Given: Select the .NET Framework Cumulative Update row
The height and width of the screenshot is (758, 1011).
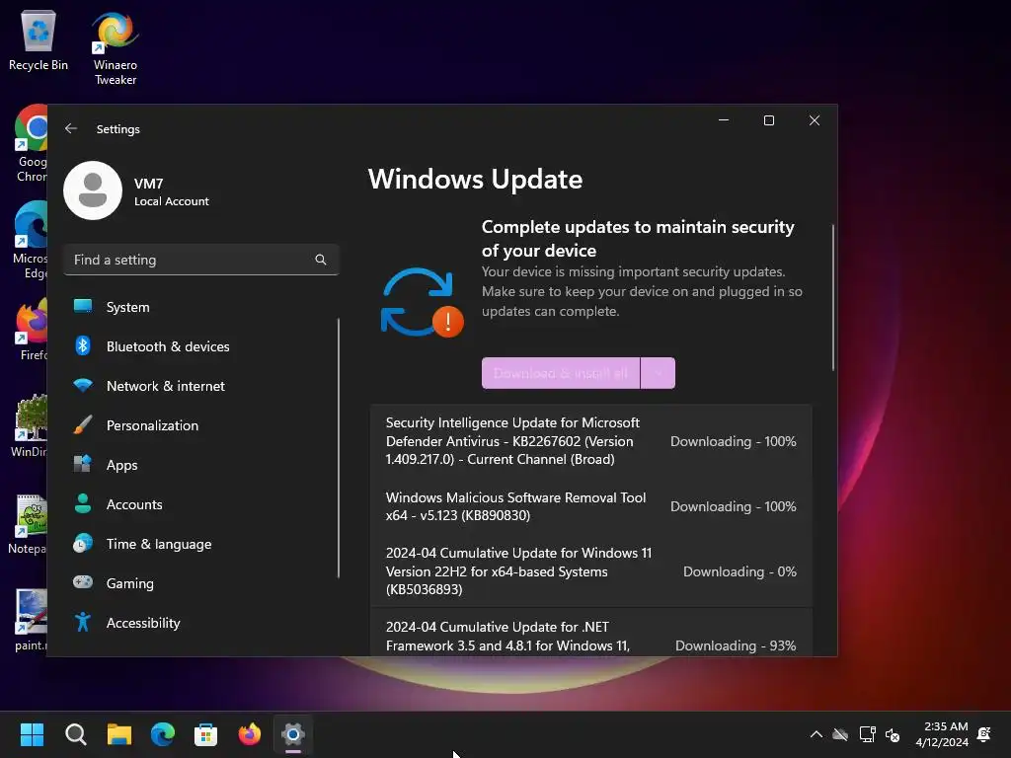Looking at the screenshot, I should pyautogui.click(x=591, y=634).
